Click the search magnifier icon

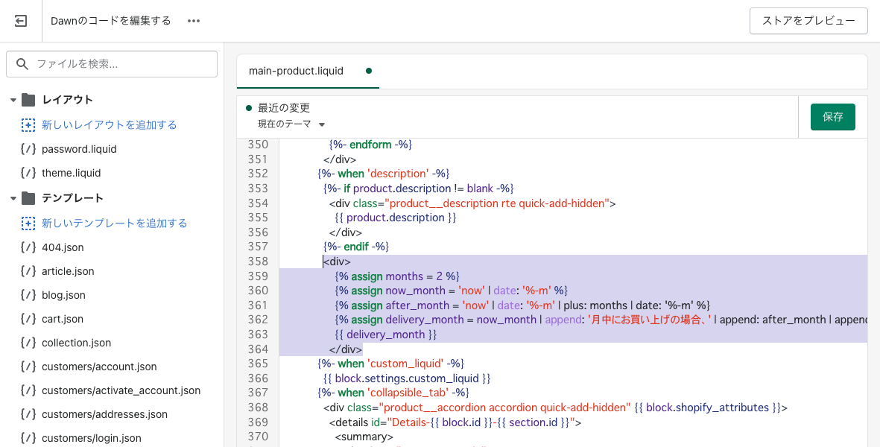click(x=22, y=64)
